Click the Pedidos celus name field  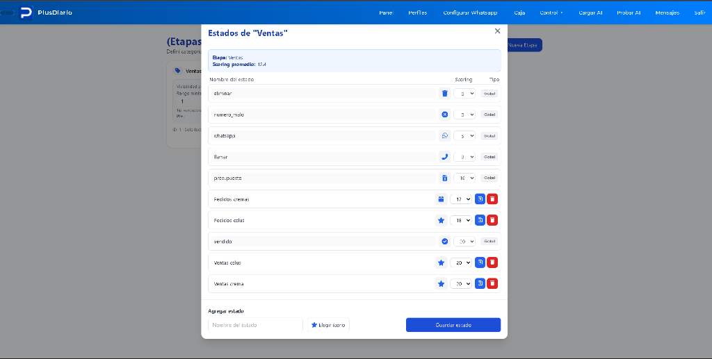(x=320, y=220)
